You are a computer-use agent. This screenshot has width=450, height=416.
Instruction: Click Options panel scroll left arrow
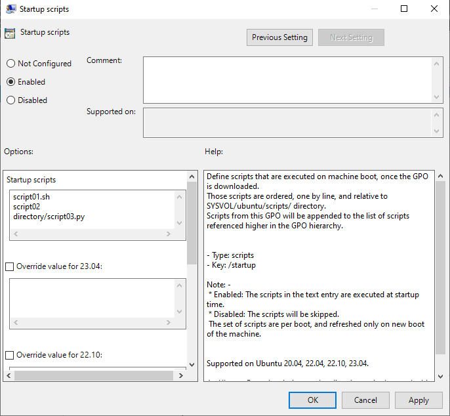(x=9, y=375)
